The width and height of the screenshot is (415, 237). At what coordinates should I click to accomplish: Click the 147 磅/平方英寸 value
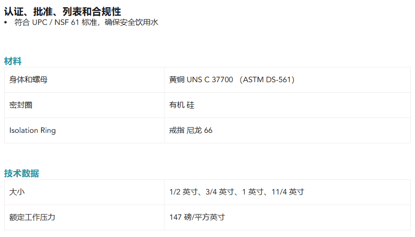pyautogui.click(x=197, y=217)
